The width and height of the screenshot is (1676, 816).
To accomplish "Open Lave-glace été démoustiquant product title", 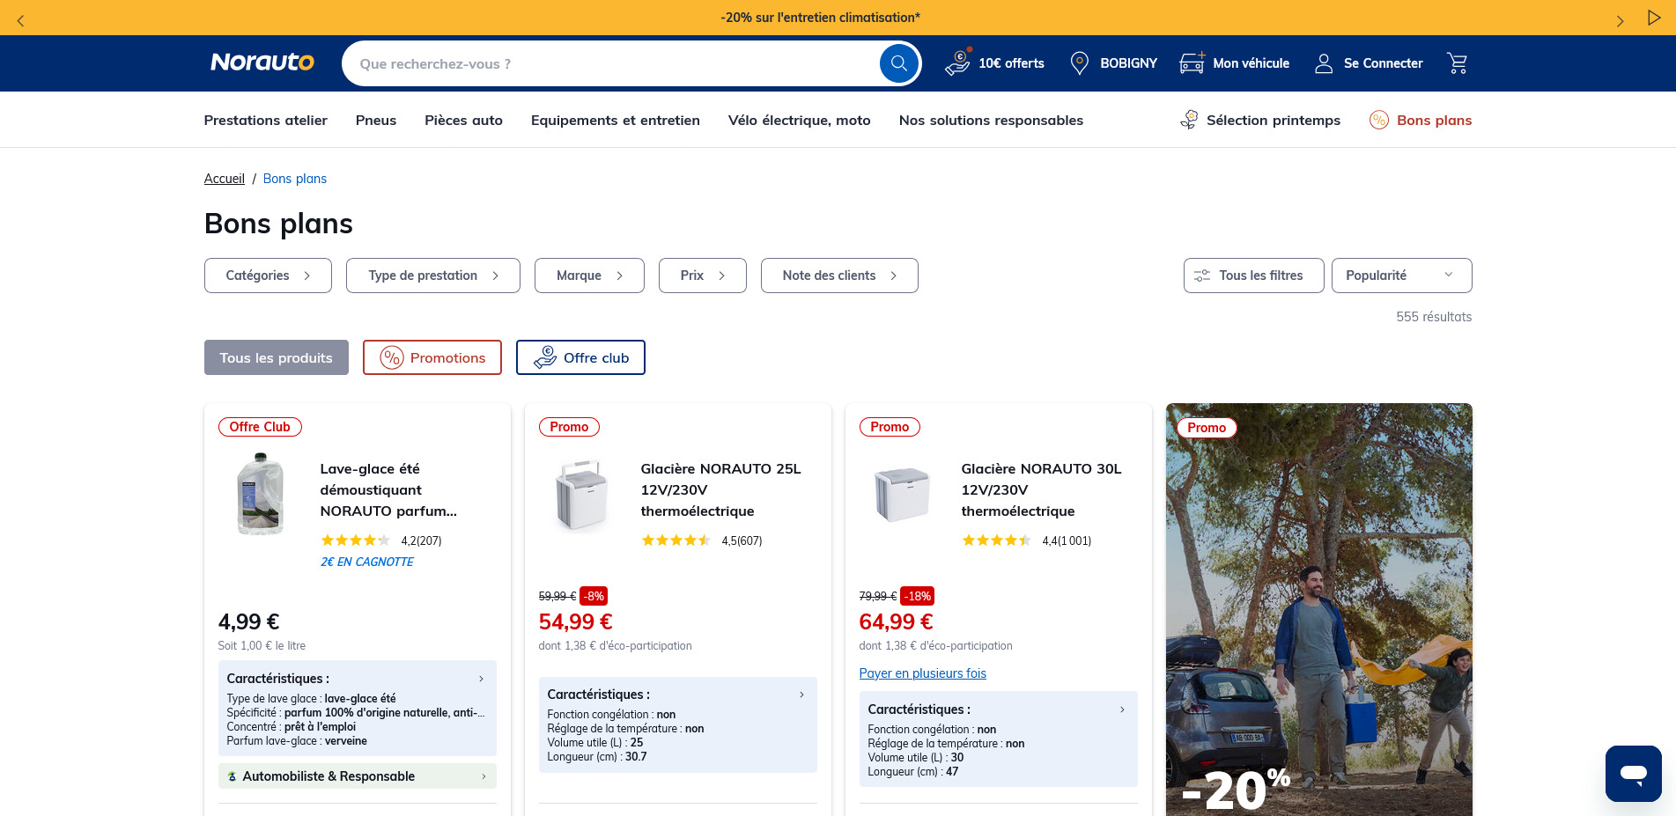I will click(388, 490).
